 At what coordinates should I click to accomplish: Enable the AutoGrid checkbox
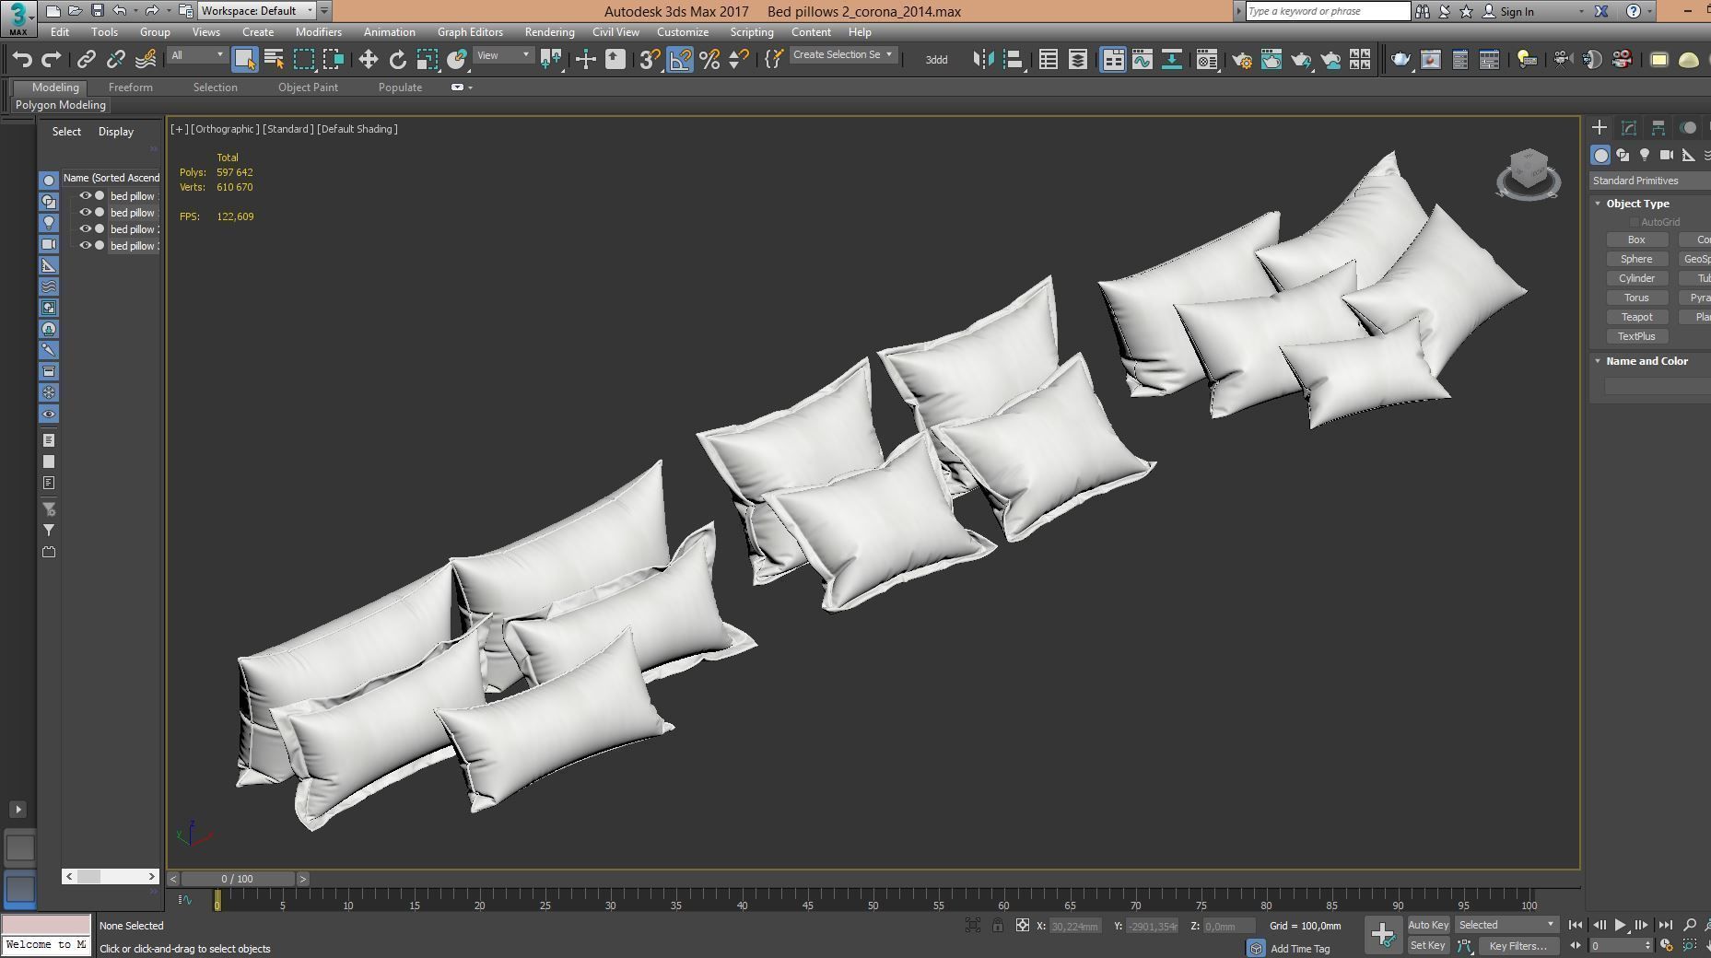(1635, 222)
